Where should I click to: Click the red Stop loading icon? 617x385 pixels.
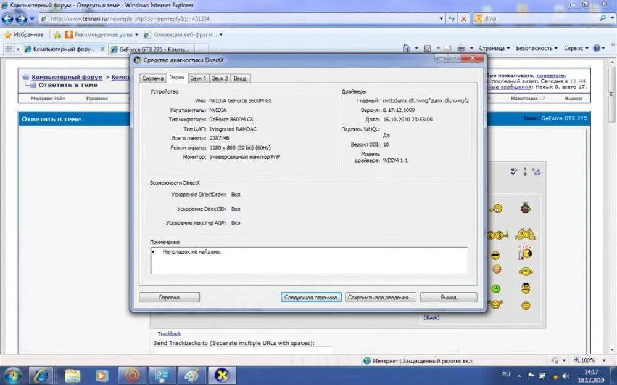pos(464,19)
